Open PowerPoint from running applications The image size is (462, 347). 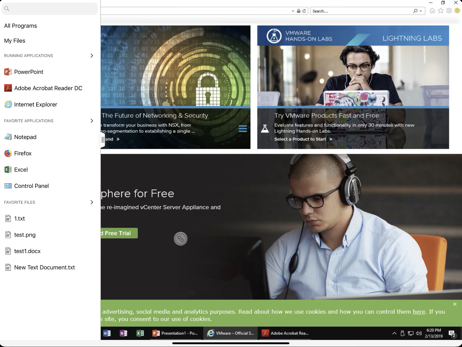[24, 72]
